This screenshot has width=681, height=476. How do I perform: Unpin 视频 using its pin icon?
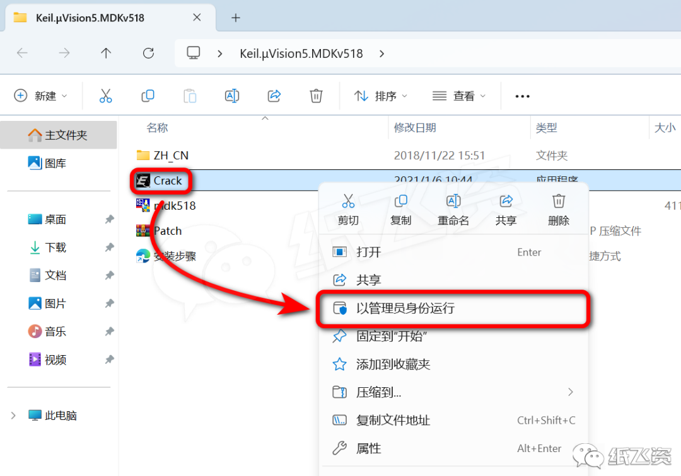point(109,360)
